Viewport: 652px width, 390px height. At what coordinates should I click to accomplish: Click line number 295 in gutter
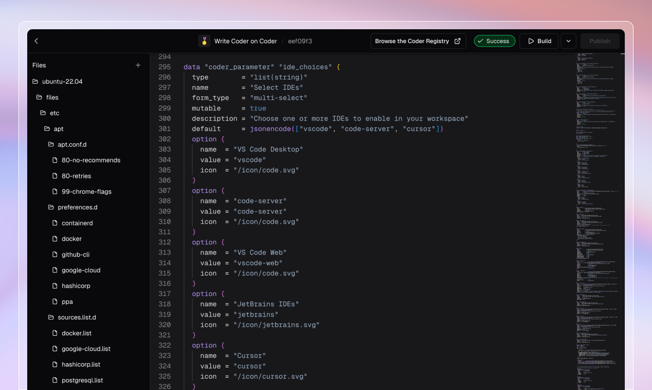[x=164, y=67]
